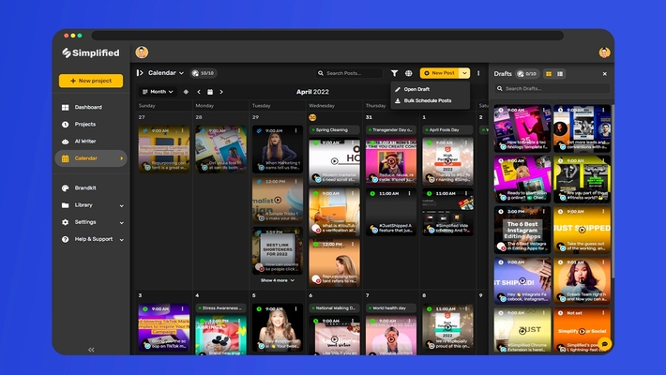Open options on Sunday 3 9:00 AM post
Image resolution: width=666 pixels, height=375 pixels.
183,308
